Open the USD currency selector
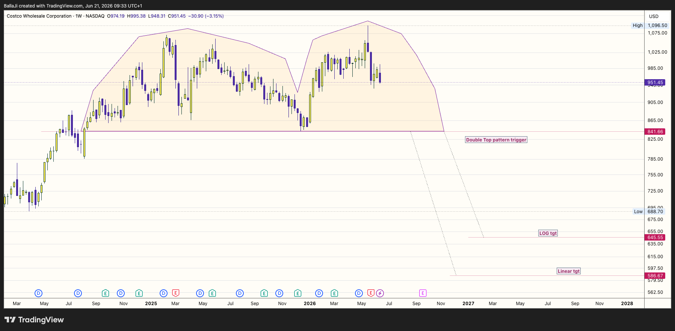Screen dimensions: 675x331 [x=654, y=17]
